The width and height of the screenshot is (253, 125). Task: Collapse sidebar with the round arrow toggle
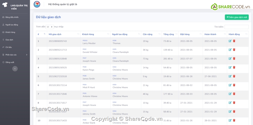pos(15,69)
